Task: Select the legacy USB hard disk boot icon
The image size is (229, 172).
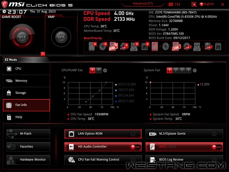Action: coord(176,46)
